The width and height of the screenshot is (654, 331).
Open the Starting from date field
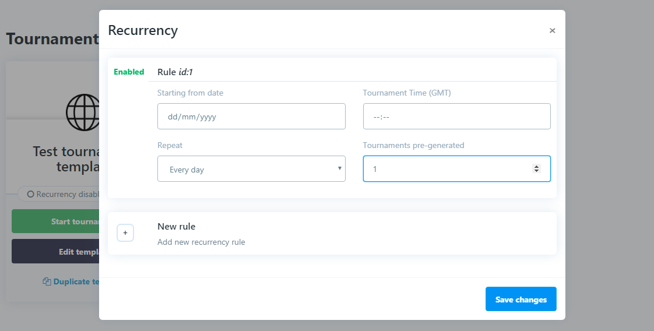[x=251, y=117]
